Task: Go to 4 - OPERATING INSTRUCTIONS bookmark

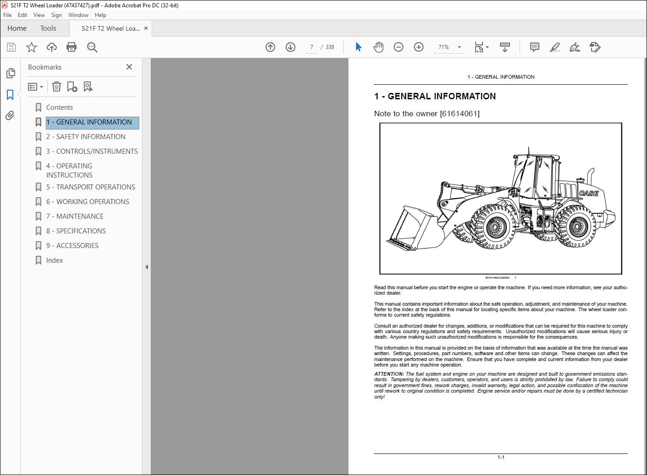Action: pos(69,171)
